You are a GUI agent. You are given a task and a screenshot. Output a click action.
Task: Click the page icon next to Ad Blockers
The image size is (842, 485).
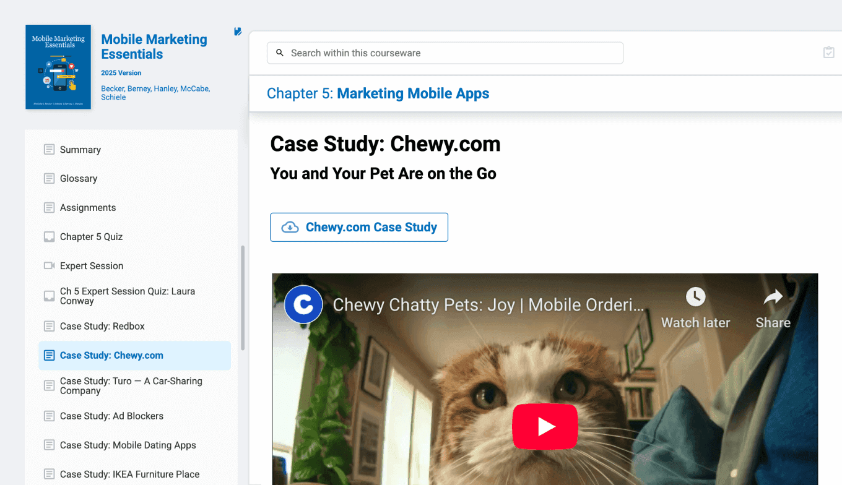click(50, 416)
